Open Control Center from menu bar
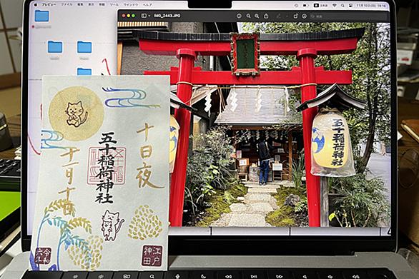419x279 pixels. pyautogui.click(x=350, y=5)
